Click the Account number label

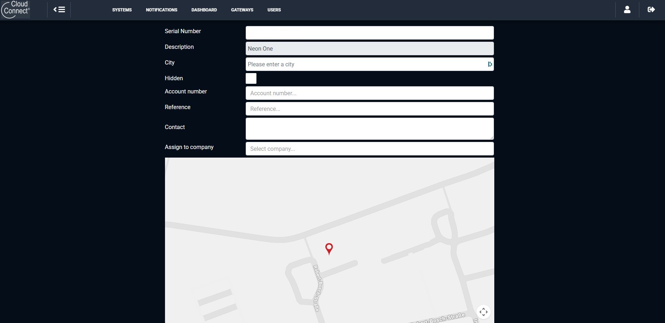click(186, 92)
